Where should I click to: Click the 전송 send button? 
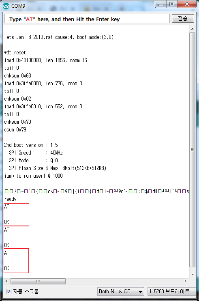[183, 19]
